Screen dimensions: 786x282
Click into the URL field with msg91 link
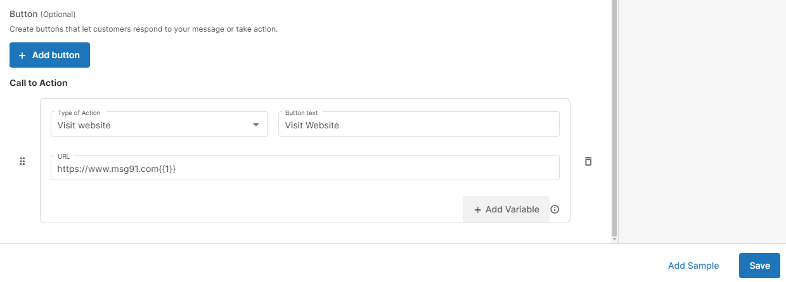pyautogui.click(x=305, y=168)
